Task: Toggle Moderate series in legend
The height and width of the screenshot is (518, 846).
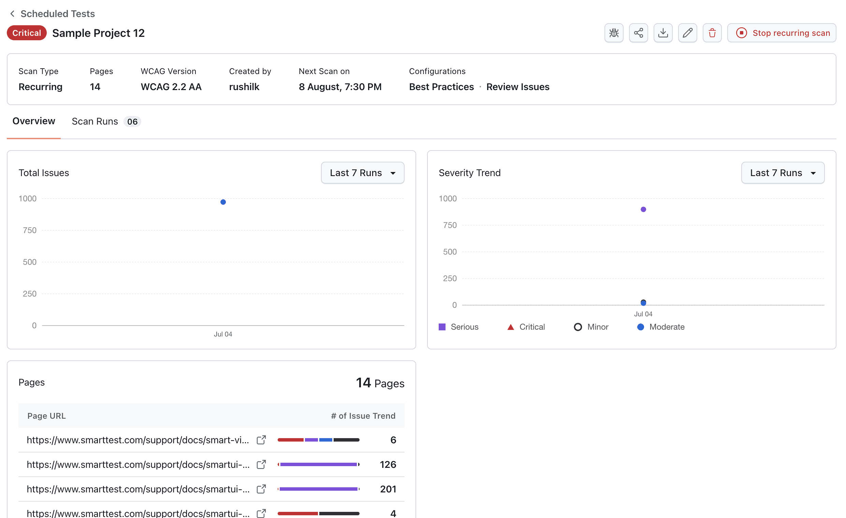Action: 660,327
